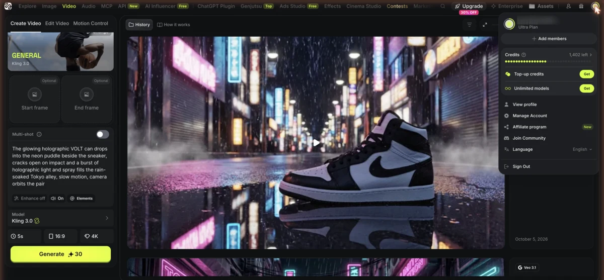Click the History button
The width and height of the screenshot is (604, 280).
coord(139,25)
